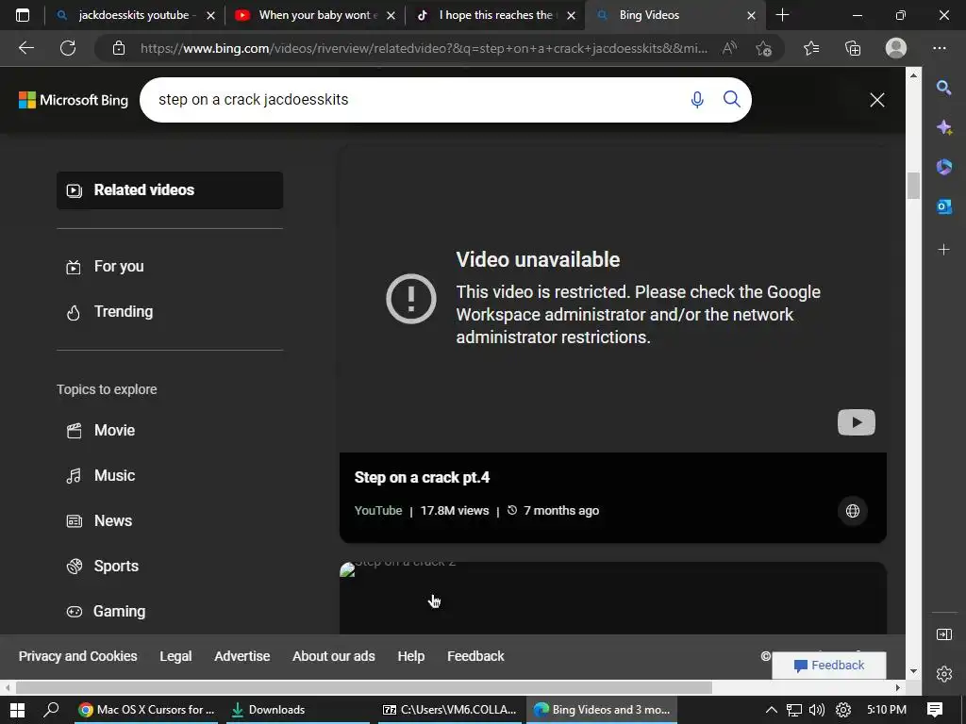Open the browser profile avatar
Screen dimensions: 966x724
tap(896, 48)
